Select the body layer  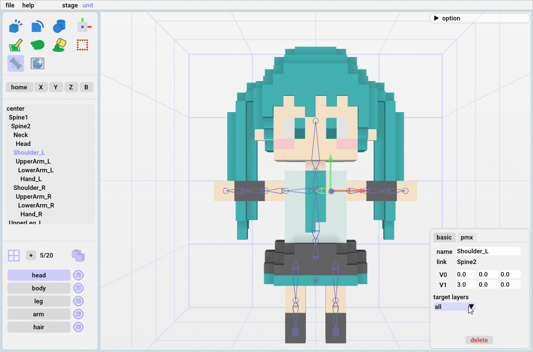pos(39,288)
